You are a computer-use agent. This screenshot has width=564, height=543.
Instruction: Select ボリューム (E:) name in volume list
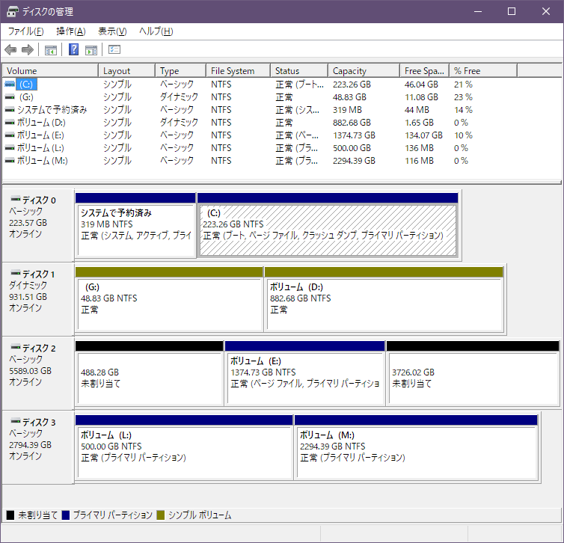click(x=40, y=135)
